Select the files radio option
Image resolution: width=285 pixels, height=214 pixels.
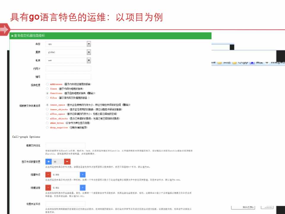point(47,97)
